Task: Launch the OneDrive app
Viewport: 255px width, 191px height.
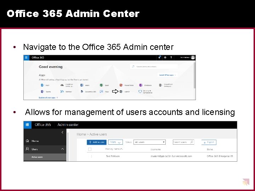Action: tap(67, 85)
